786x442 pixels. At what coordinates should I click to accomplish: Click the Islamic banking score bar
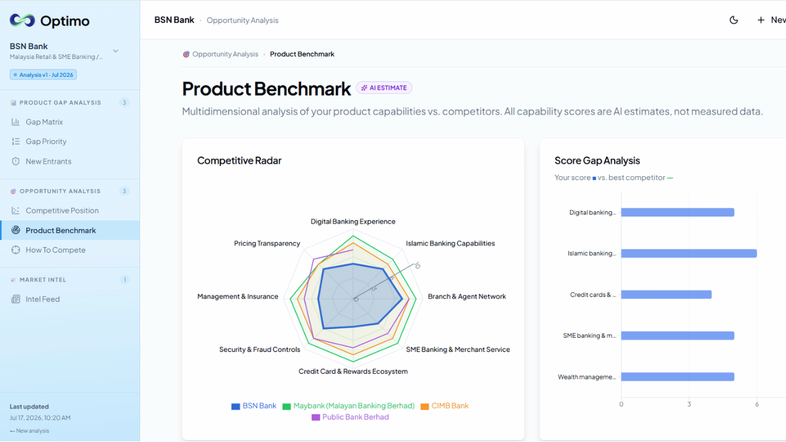tap(689, 254)
